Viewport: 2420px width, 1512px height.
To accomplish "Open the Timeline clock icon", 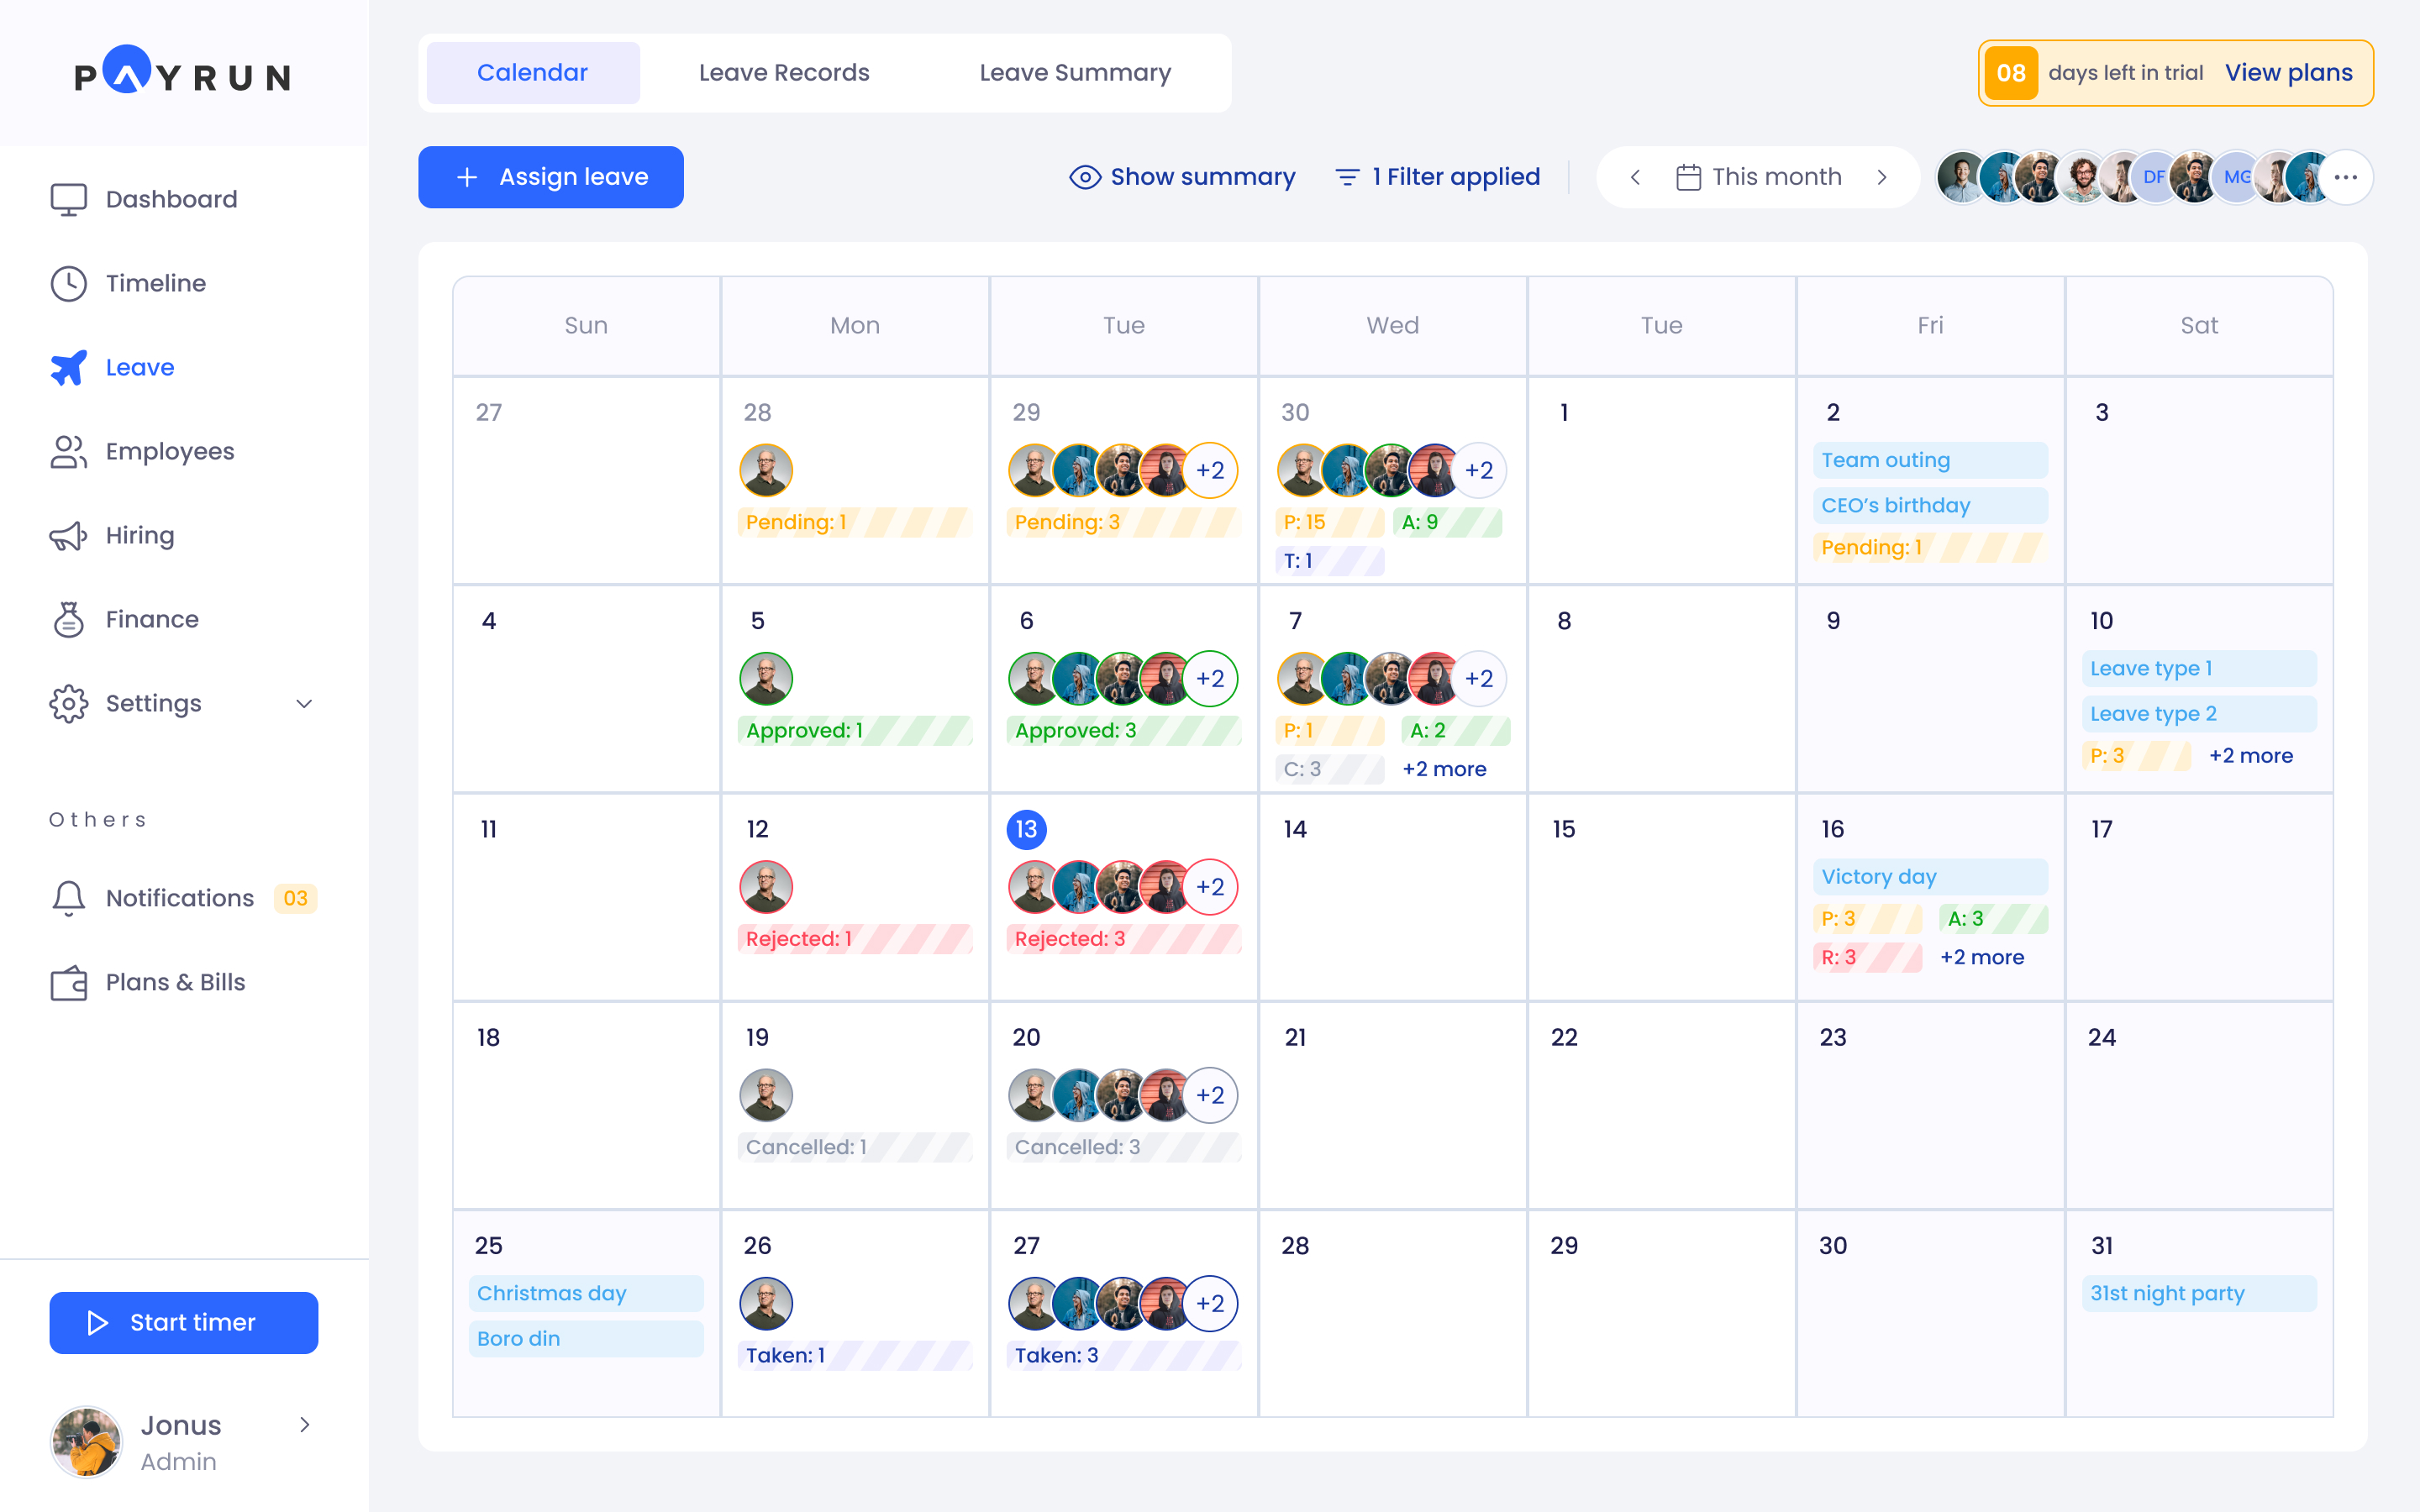I will [x=68, y=284].
